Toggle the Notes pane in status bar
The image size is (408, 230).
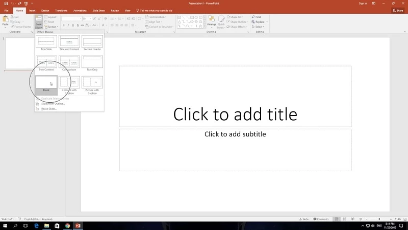click(x=305, y=219)
